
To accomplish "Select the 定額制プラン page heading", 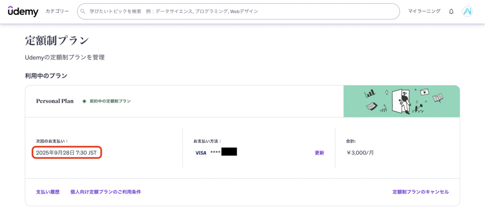I will coord(57,41).
